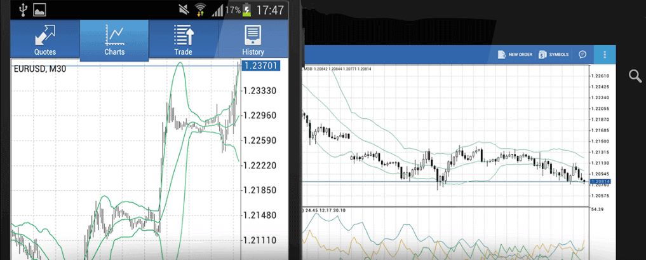Tap the USB connection status icon

point(23,10)
